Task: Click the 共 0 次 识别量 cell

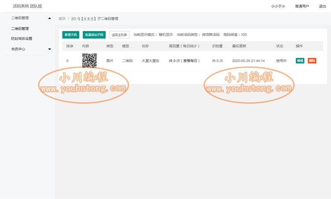Action: (x=218, y=61)
